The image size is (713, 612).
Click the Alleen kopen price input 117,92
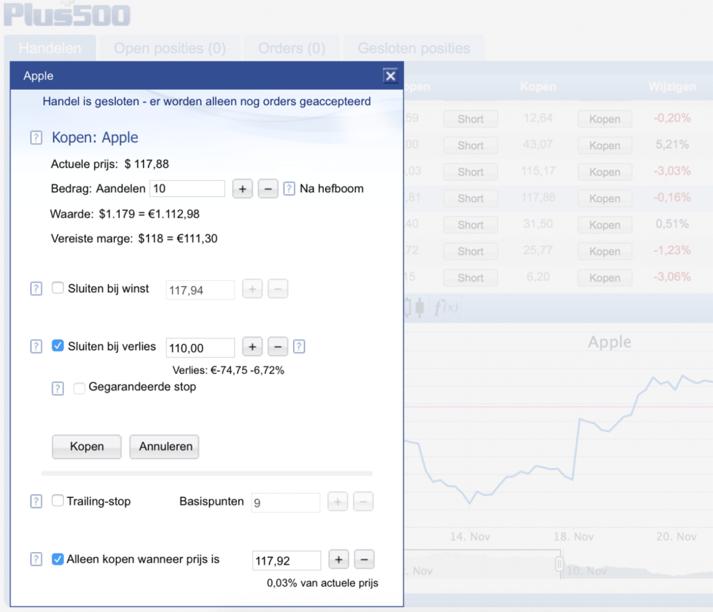286,560
